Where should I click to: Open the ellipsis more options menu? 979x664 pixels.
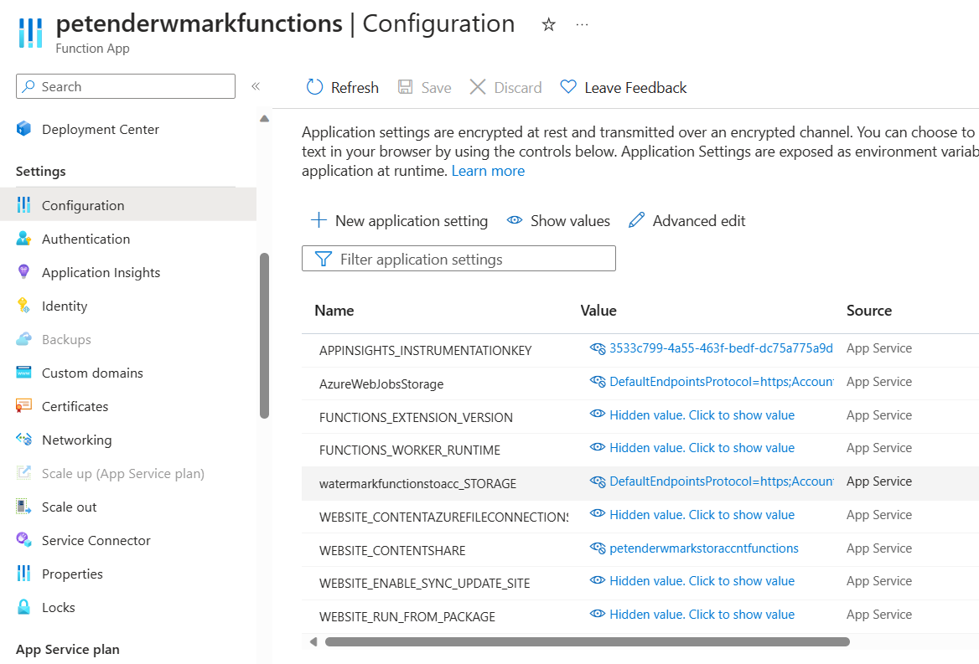coord(583,25)
